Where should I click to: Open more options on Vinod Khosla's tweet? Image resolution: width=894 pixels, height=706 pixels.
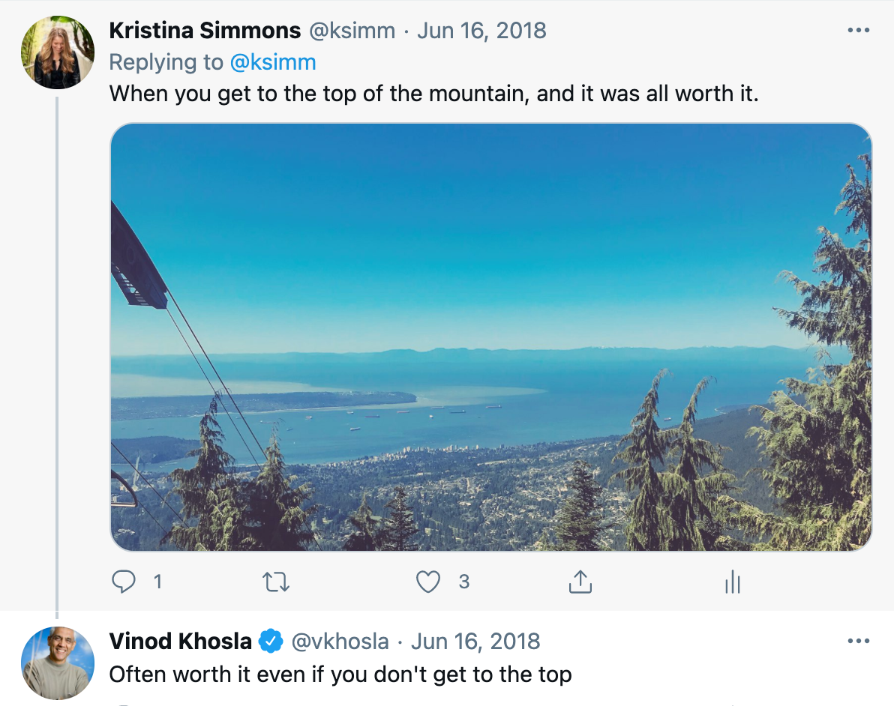tap(858, 641)
